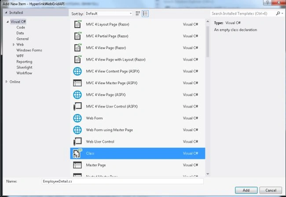Image resolution: width=286 pixels, height=197 pixels.
Task: Click the Cancel button
Action: [x=271, y=190]
